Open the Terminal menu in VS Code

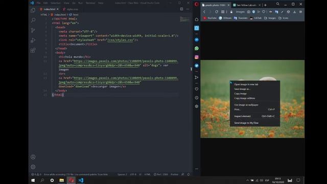tap(90, 3)
